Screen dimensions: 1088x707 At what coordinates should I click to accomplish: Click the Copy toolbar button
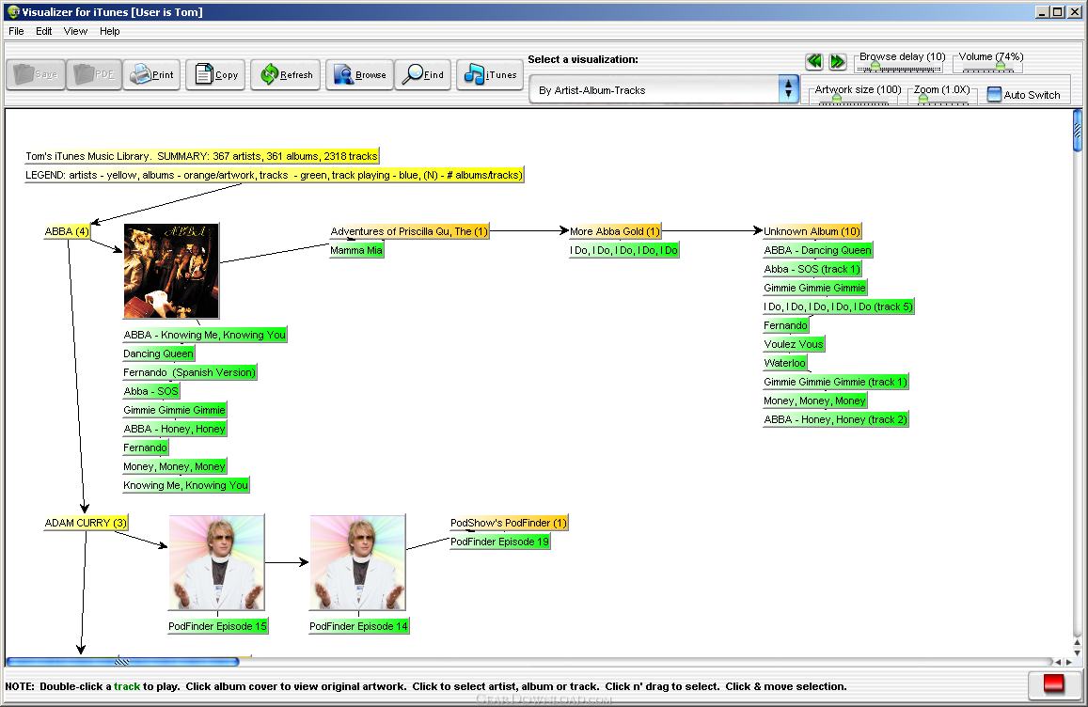[215, 74]
